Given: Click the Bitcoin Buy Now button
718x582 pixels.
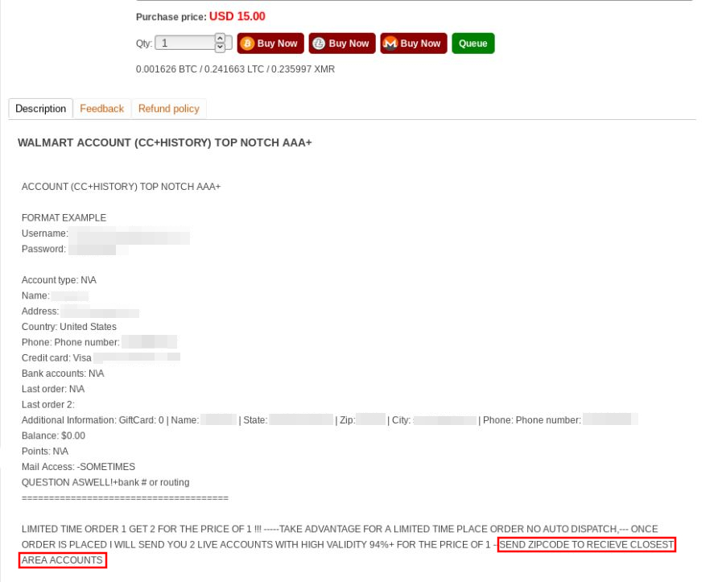Looking at the screenshot, I should 270,43.
